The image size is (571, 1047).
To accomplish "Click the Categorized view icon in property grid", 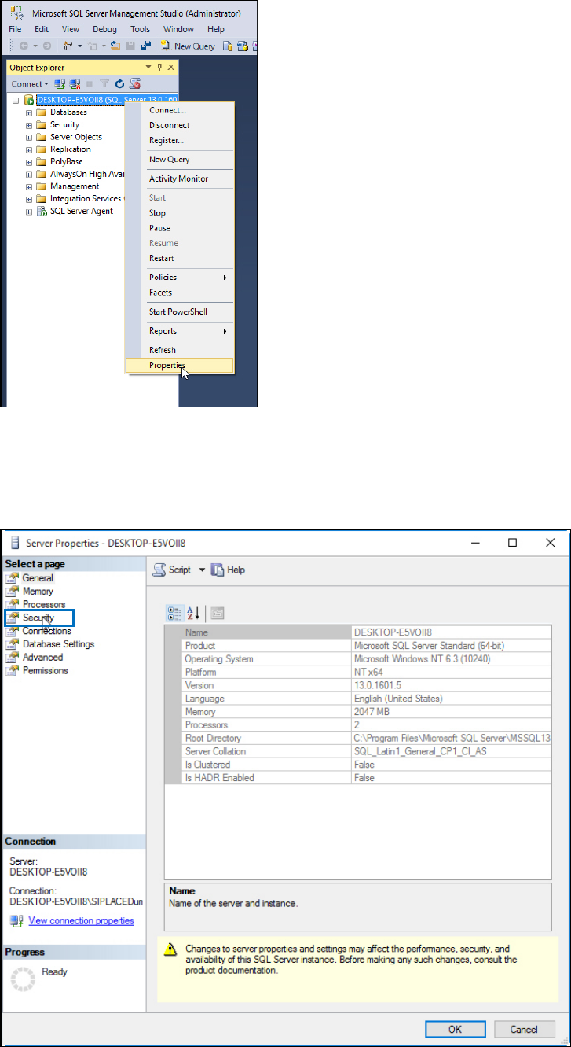I will coord(175,614).
